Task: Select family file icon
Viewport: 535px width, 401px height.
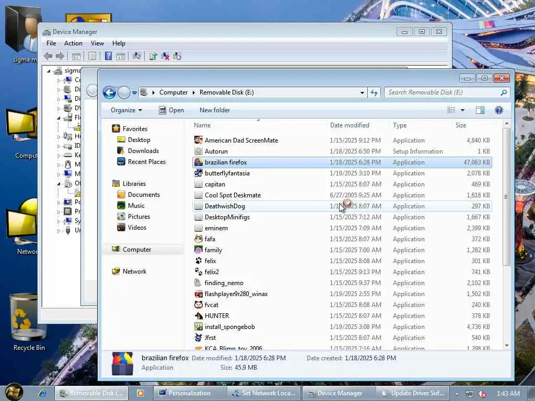Action: click(x=199, y=250)
